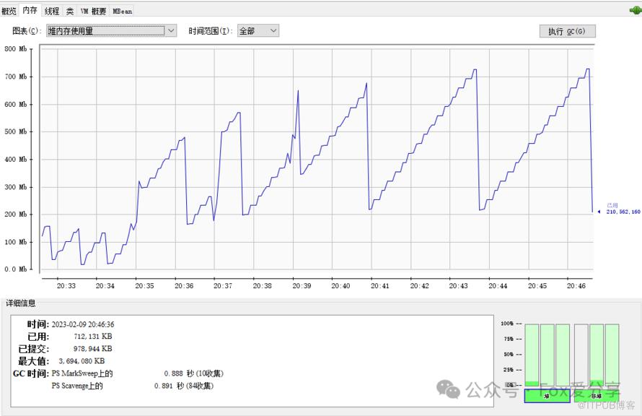The image size is (642, 416).
Task: Select the middle heap memory pool bar
Action: (x=547, y=355)
